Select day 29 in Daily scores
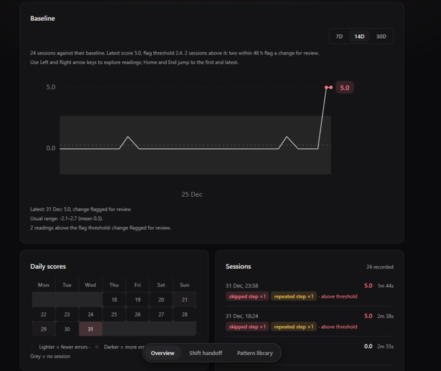 pos(43,329)
